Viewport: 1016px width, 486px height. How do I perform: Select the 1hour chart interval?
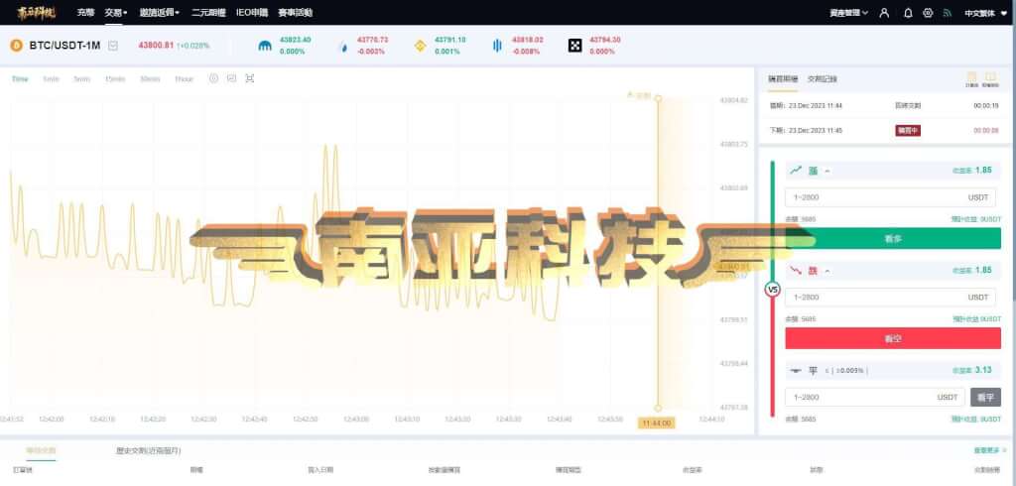184,79
